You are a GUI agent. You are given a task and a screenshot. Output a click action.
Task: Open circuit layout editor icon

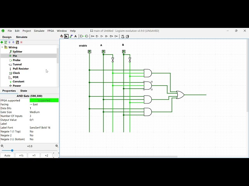[x=123, y=36]
